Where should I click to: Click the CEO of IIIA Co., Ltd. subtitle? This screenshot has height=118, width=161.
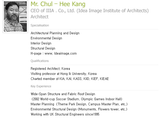tap(90, 11)
